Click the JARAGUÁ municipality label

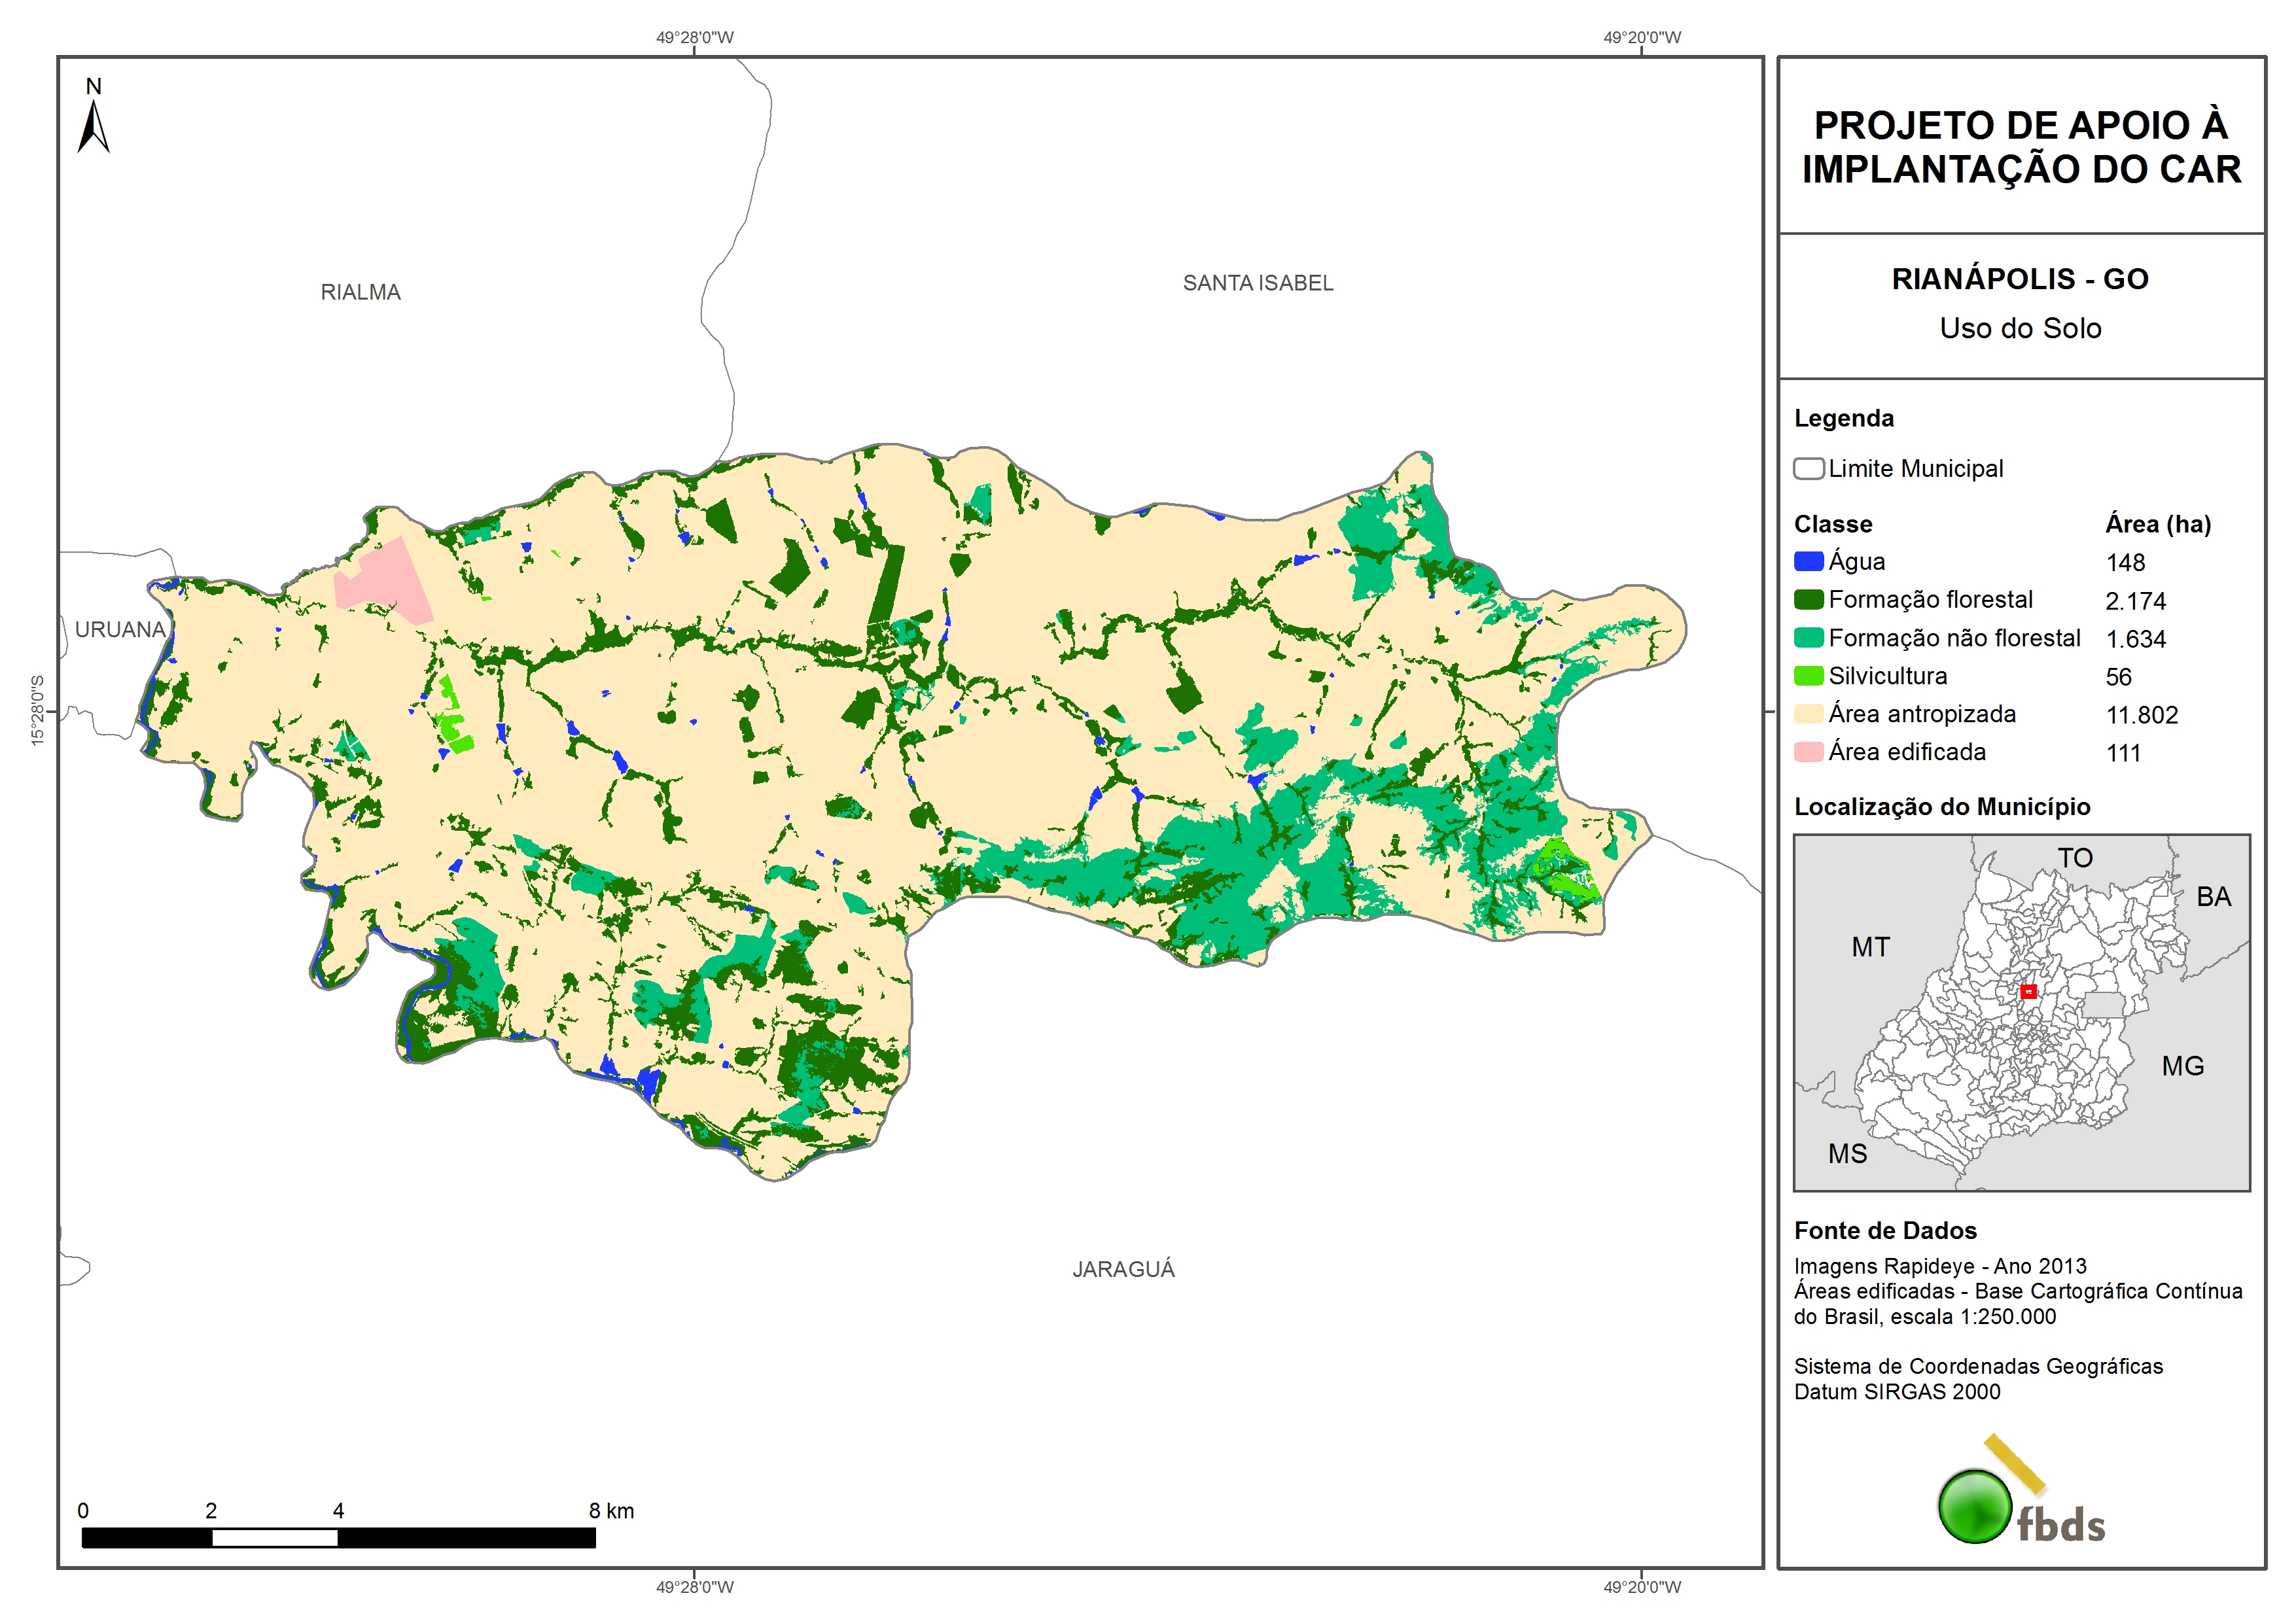(1123, 1269)
